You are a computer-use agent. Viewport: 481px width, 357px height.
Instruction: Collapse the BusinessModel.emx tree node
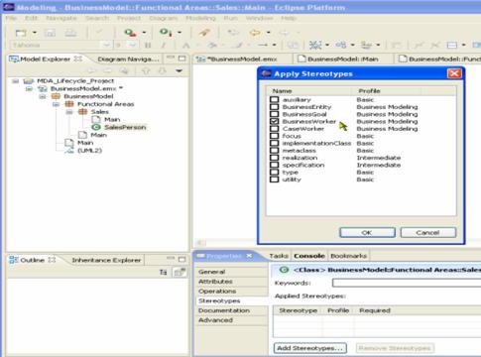(29, 88)
